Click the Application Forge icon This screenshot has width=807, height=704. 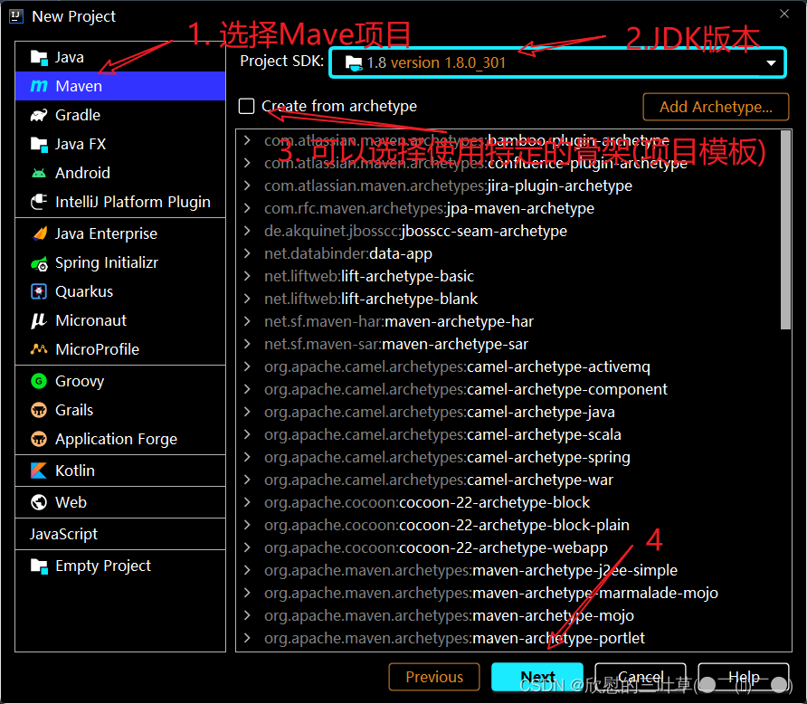coord(39,439)
